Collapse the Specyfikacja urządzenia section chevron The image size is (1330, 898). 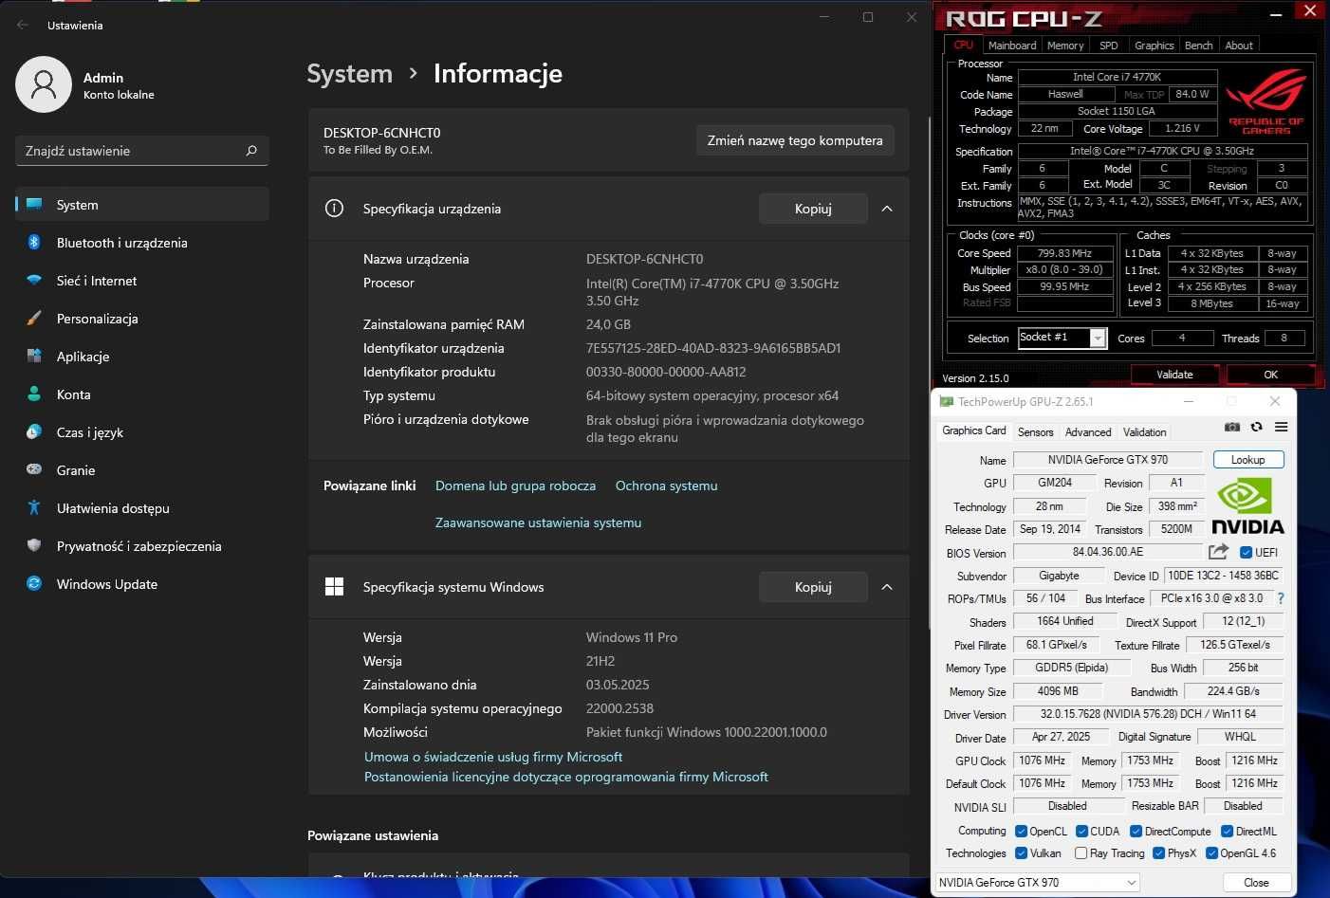coord(887,209)
